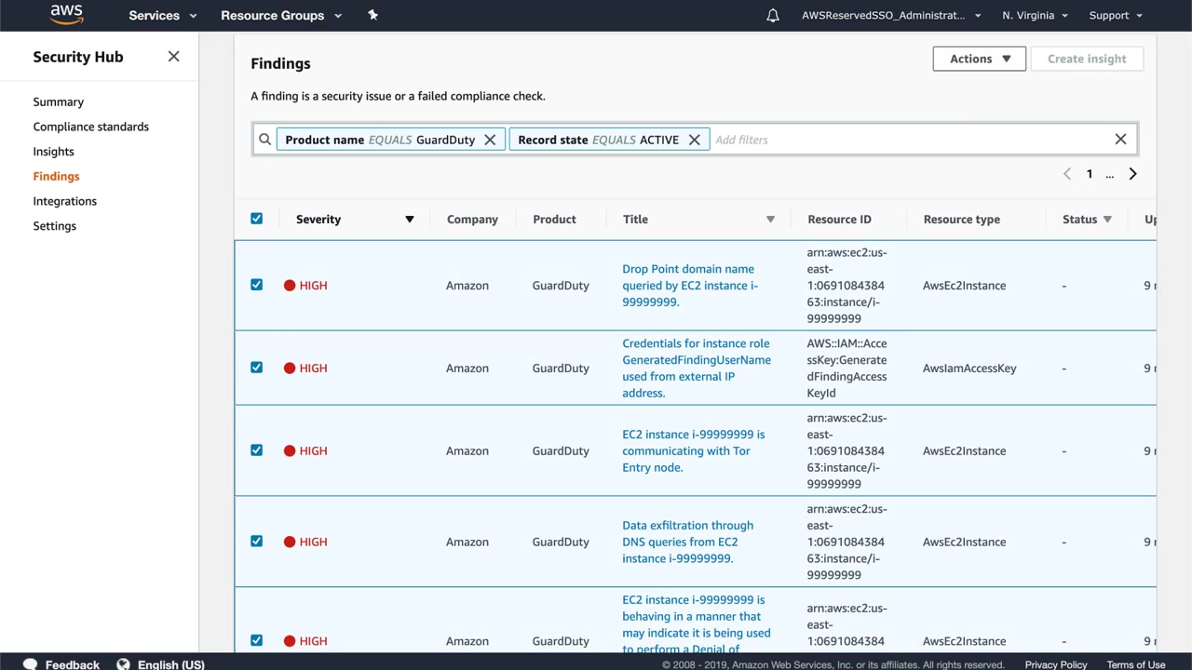Image resolution: width=1192 pixels, height=670 pixels.
Task: Open the Data exfiltration through DNS finding
Action: tap(687, 542)
